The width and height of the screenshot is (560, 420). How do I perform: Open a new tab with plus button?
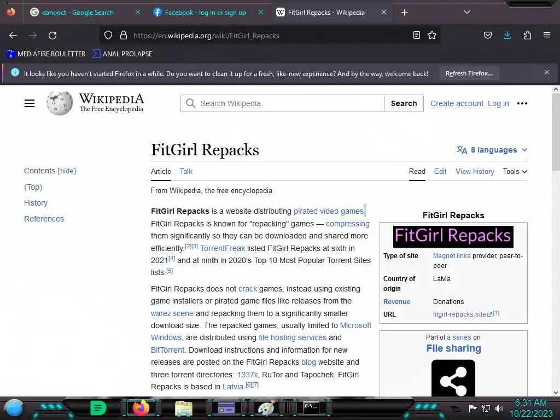click(x=404, y=13)
